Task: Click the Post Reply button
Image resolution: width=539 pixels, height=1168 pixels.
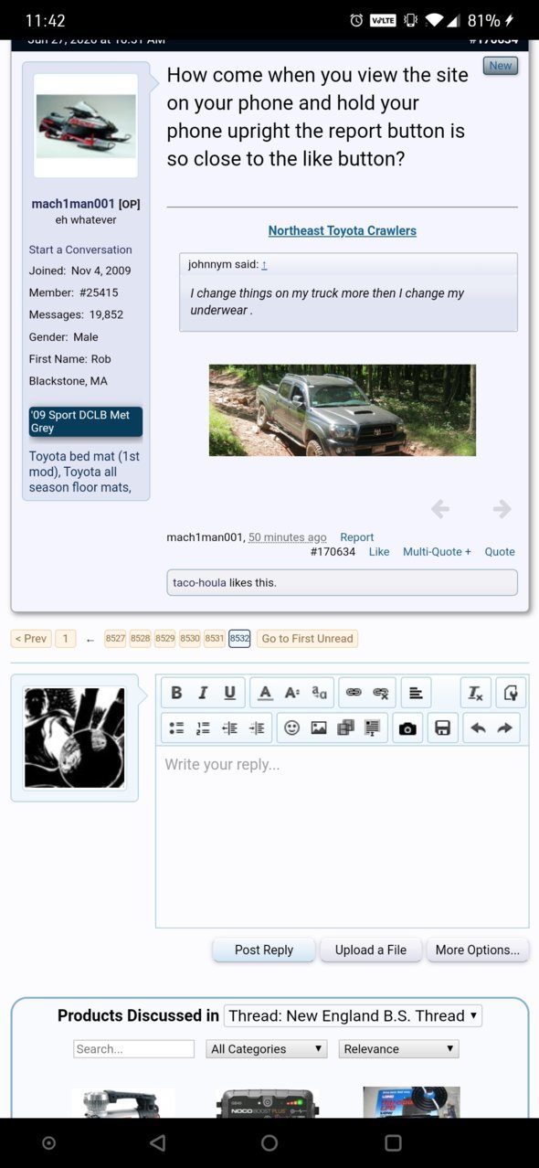Action: click(x=264, y=950)
